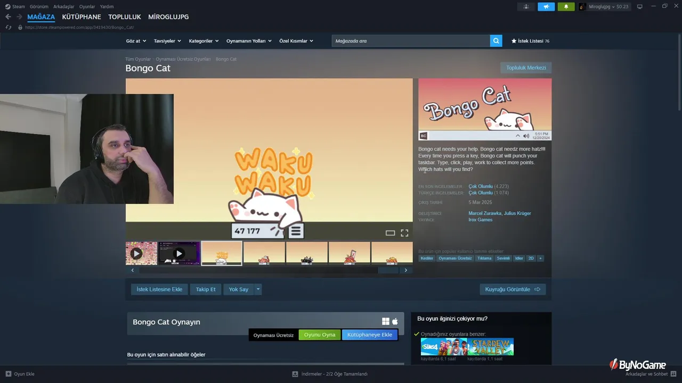Play the second video thumbnail

pos(179,253)
